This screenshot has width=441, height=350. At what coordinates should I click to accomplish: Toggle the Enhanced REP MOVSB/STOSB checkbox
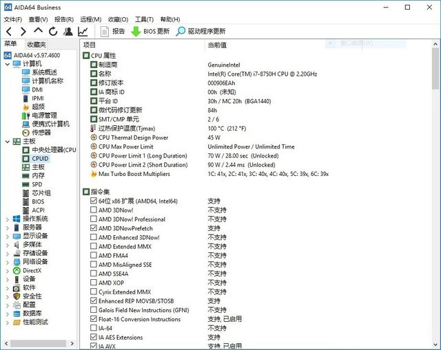94,301
